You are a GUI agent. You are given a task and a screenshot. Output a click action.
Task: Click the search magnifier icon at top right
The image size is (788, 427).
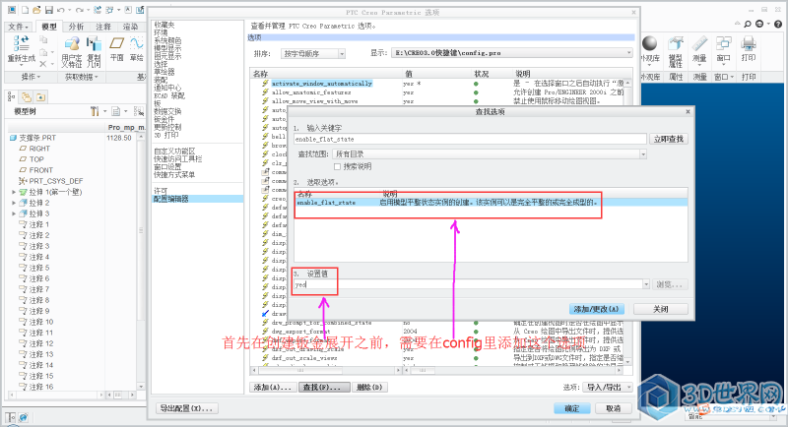pos(748,24)
